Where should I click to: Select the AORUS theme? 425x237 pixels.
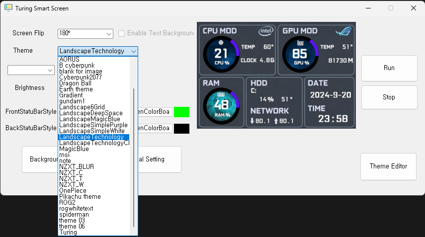coord(94,59)
